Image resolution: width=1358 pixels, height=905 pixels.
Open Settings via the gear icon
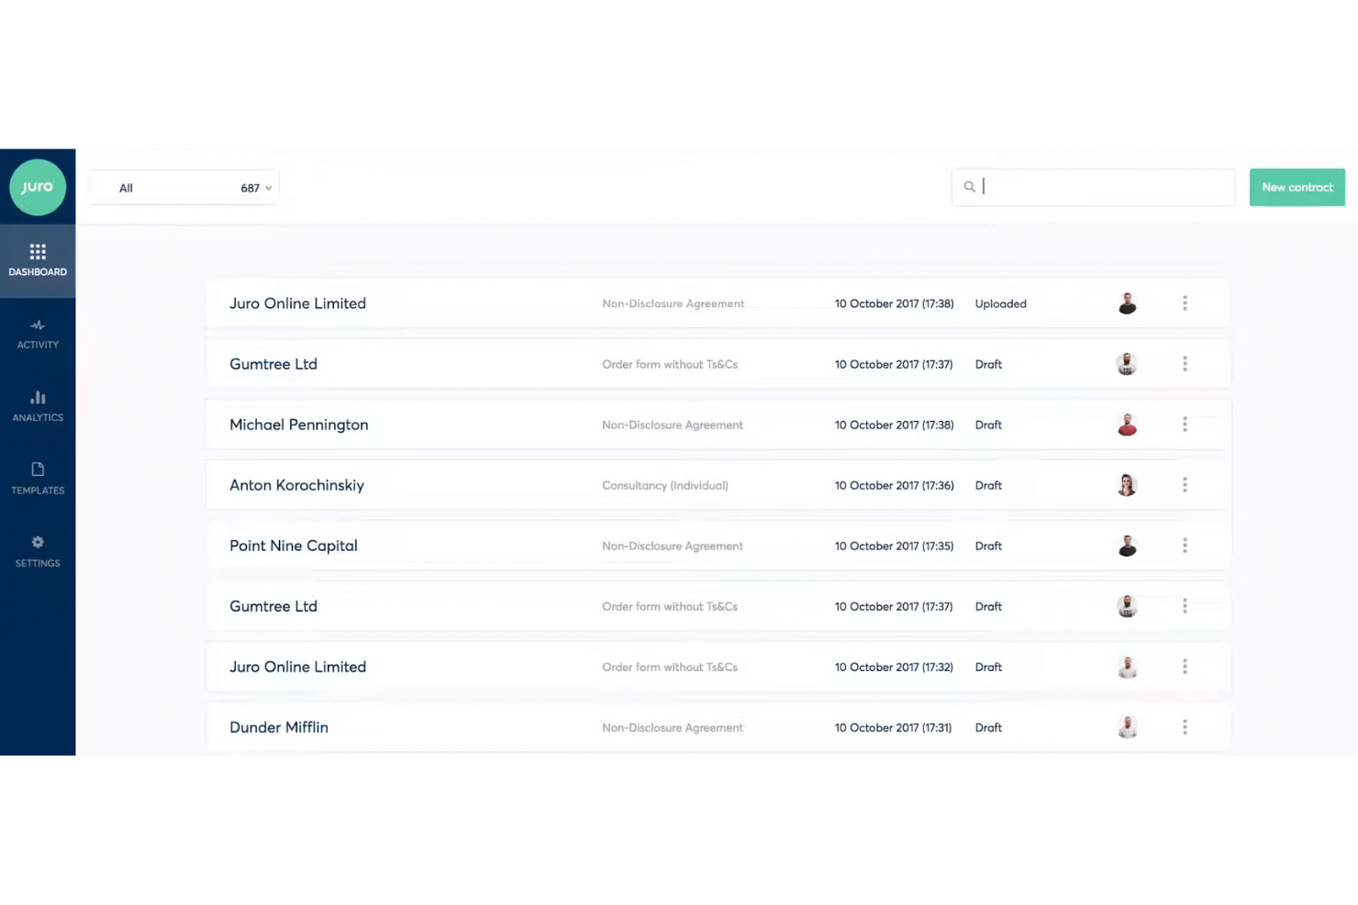pos(38,551)
